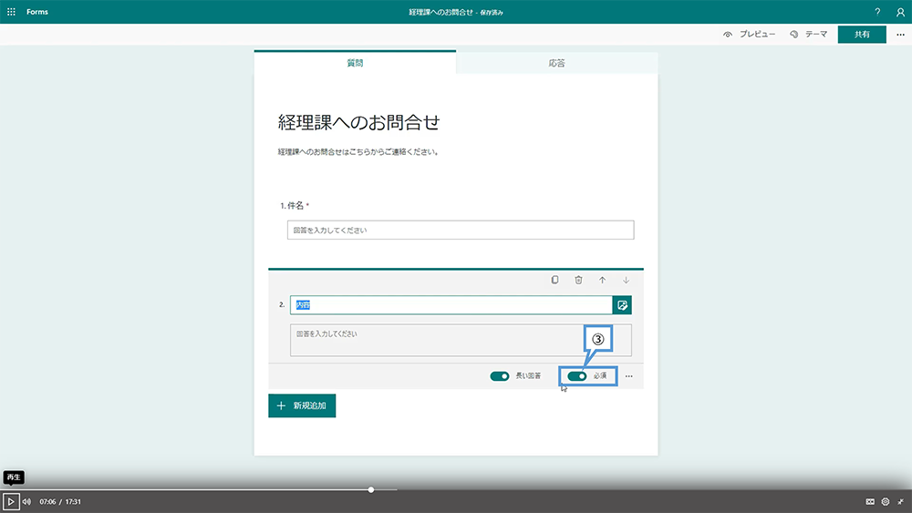Delete question 2 with the trash icon

tap(578, 280)
